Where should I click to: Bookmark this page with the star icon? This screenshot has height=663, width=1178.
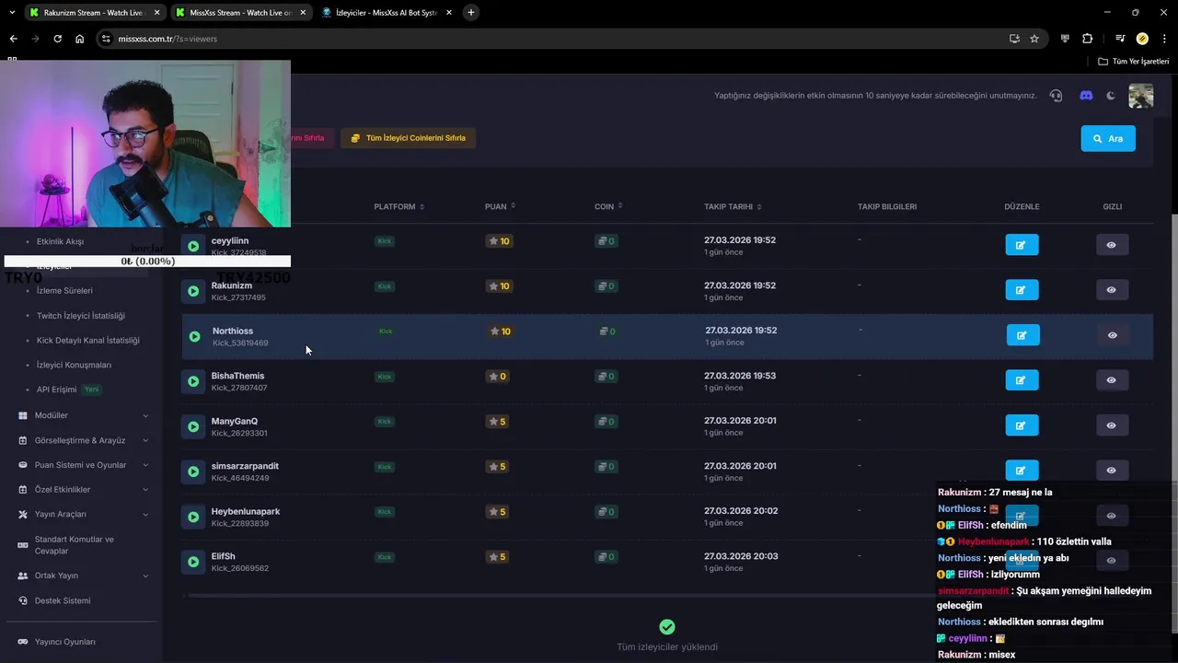pos(1034,39)
